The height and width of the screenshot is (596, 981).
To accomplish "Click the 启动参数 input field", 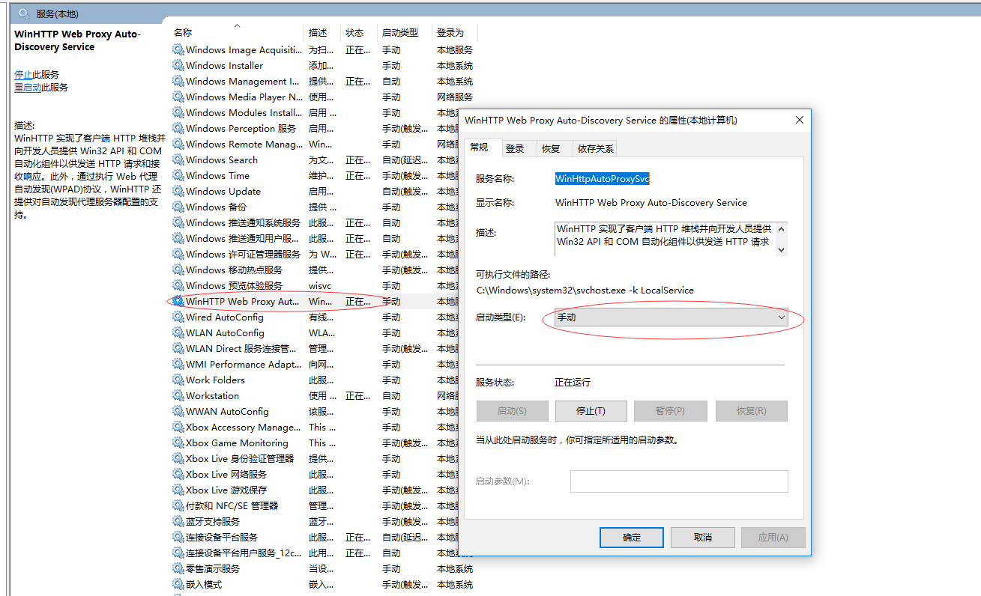I will (x=678, y=481).
